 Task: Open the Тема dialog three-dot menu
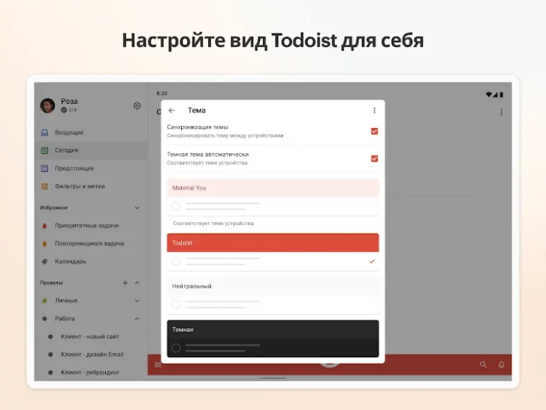click(x=375, y=110)
